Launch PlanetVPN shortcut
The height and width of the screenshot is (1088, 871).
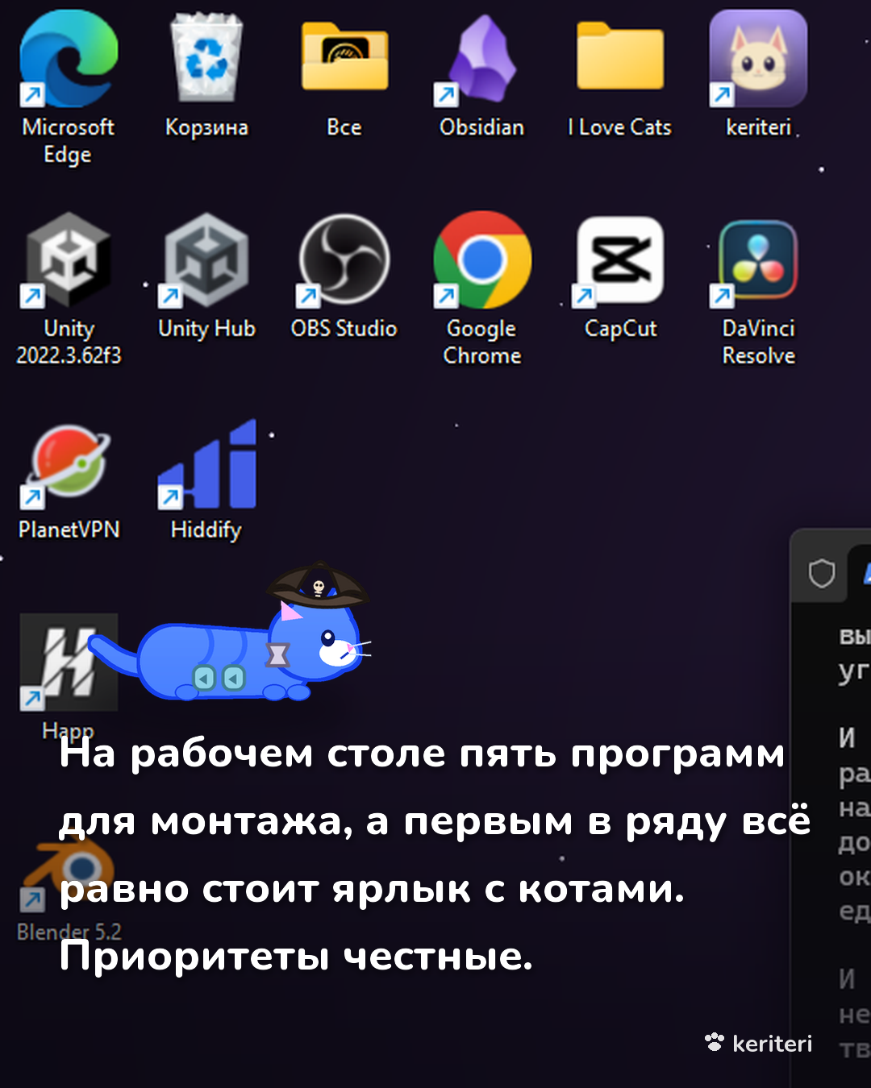pyautogui.click(x=69, y=463)
